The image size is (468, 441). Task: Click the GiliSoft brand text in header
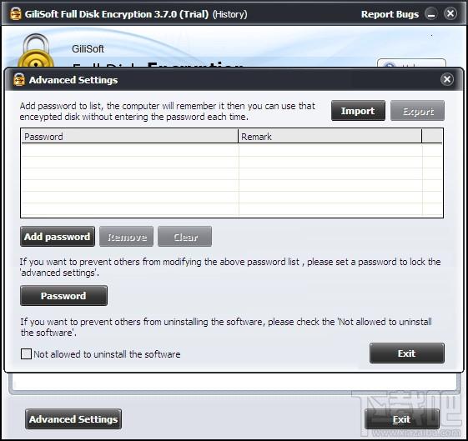88,48
